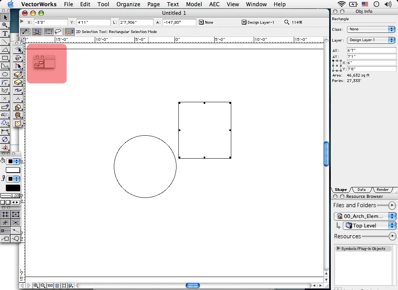Open the Top Level folder dropdown

pyautogui.click(x=369, y=225)
